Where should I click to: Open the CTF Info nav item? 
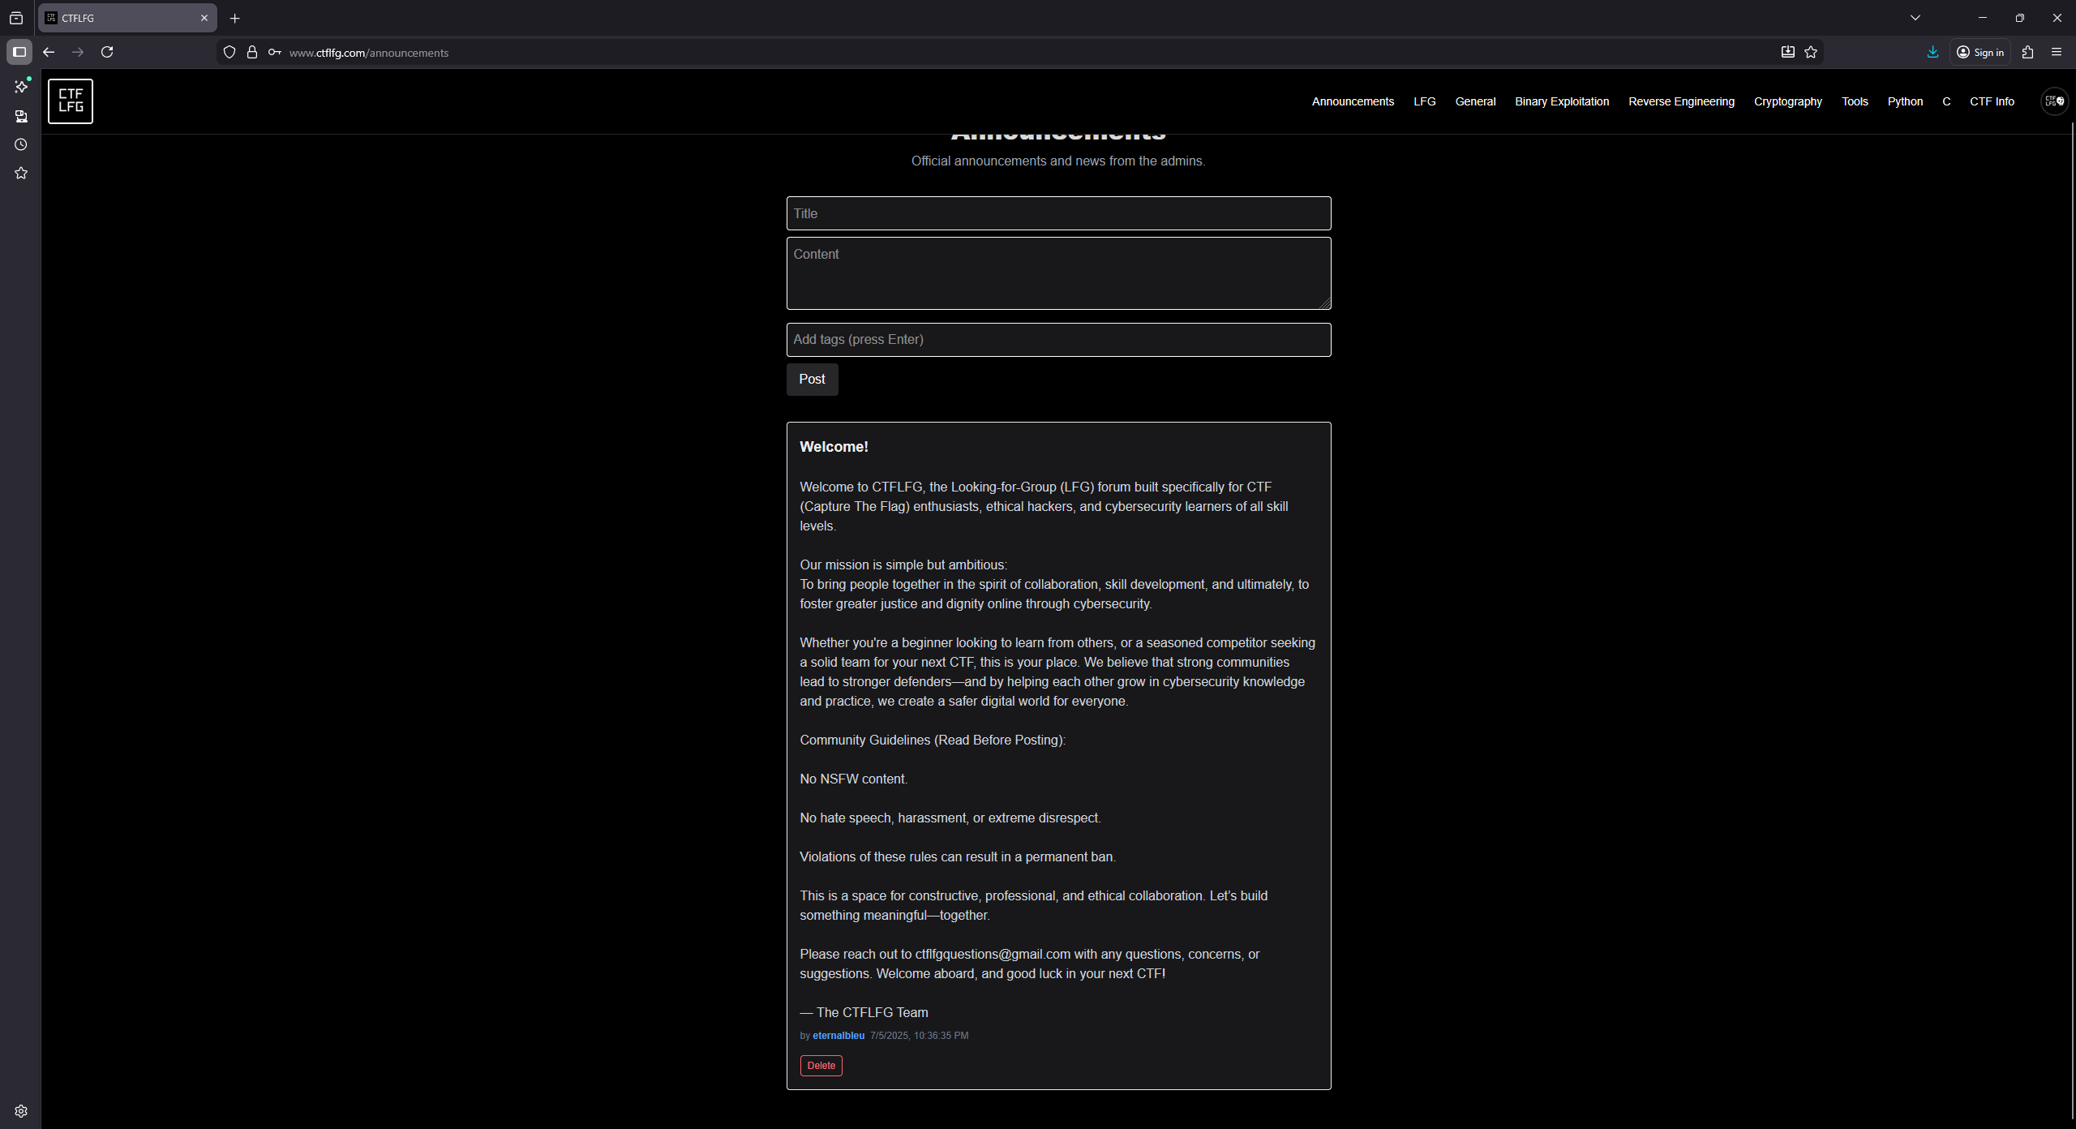coord(1992,101)
